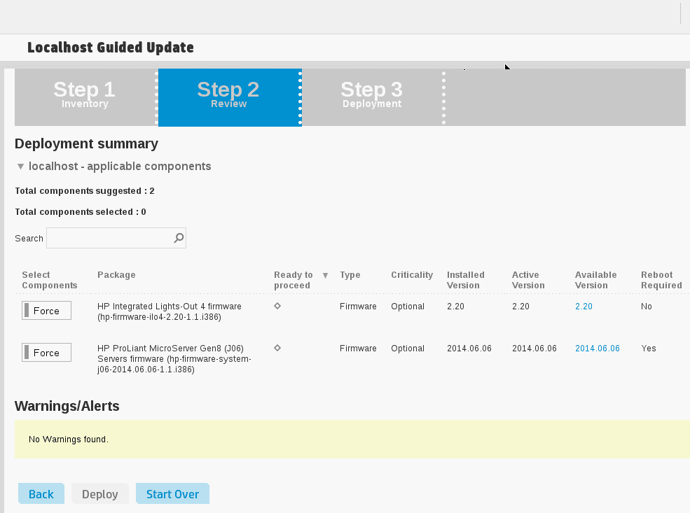This screenshot has width=690, height=513.
Task: Sort by Ready to proceed header text
Action: pyautogui.click(x=293, y=280)
